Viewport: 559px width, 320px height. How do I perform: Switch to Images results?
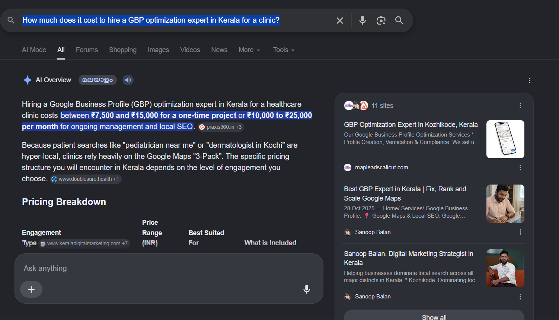158,50
